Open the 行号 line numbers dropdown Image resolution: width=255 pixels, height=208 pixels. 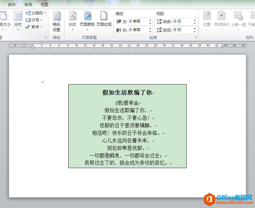(x=34, y=20)
